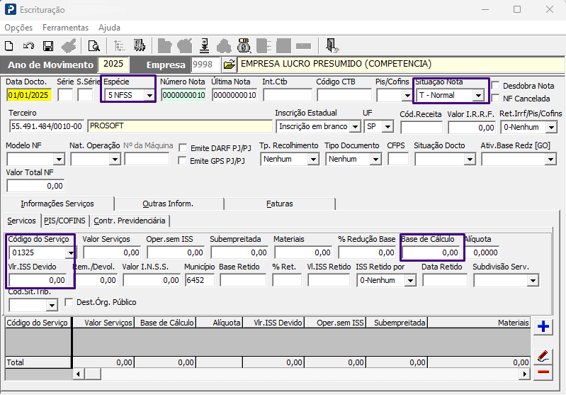Expand the Modelo NF dropdown
Screen dimensions: 566x395
[x=59, y=159]
